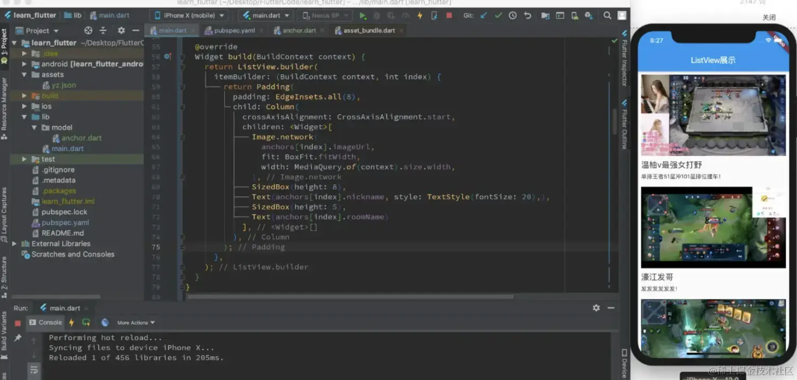
Task: Expand the build folder
Action: tap(24, 96)
